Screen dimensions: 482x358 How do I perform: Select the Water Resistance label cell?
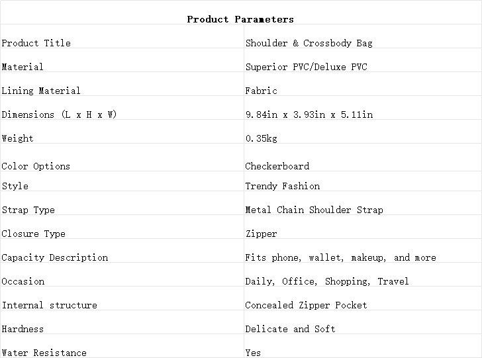122,346
